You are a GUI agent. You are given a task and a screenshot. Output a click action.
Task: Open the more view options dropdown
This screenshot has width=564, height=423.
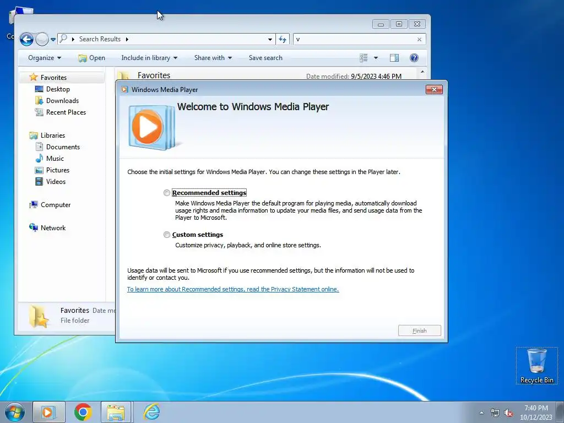(x=376, y=58)
